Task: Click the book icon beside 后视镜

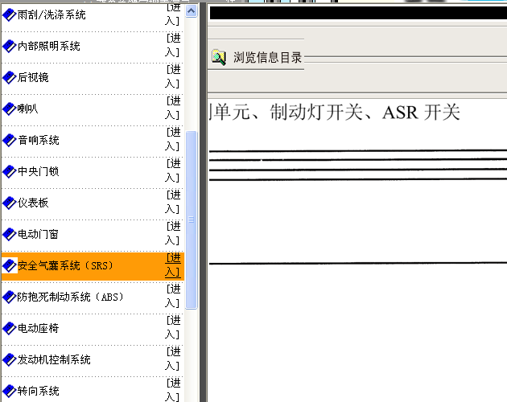Action: [x=9, y=77]
